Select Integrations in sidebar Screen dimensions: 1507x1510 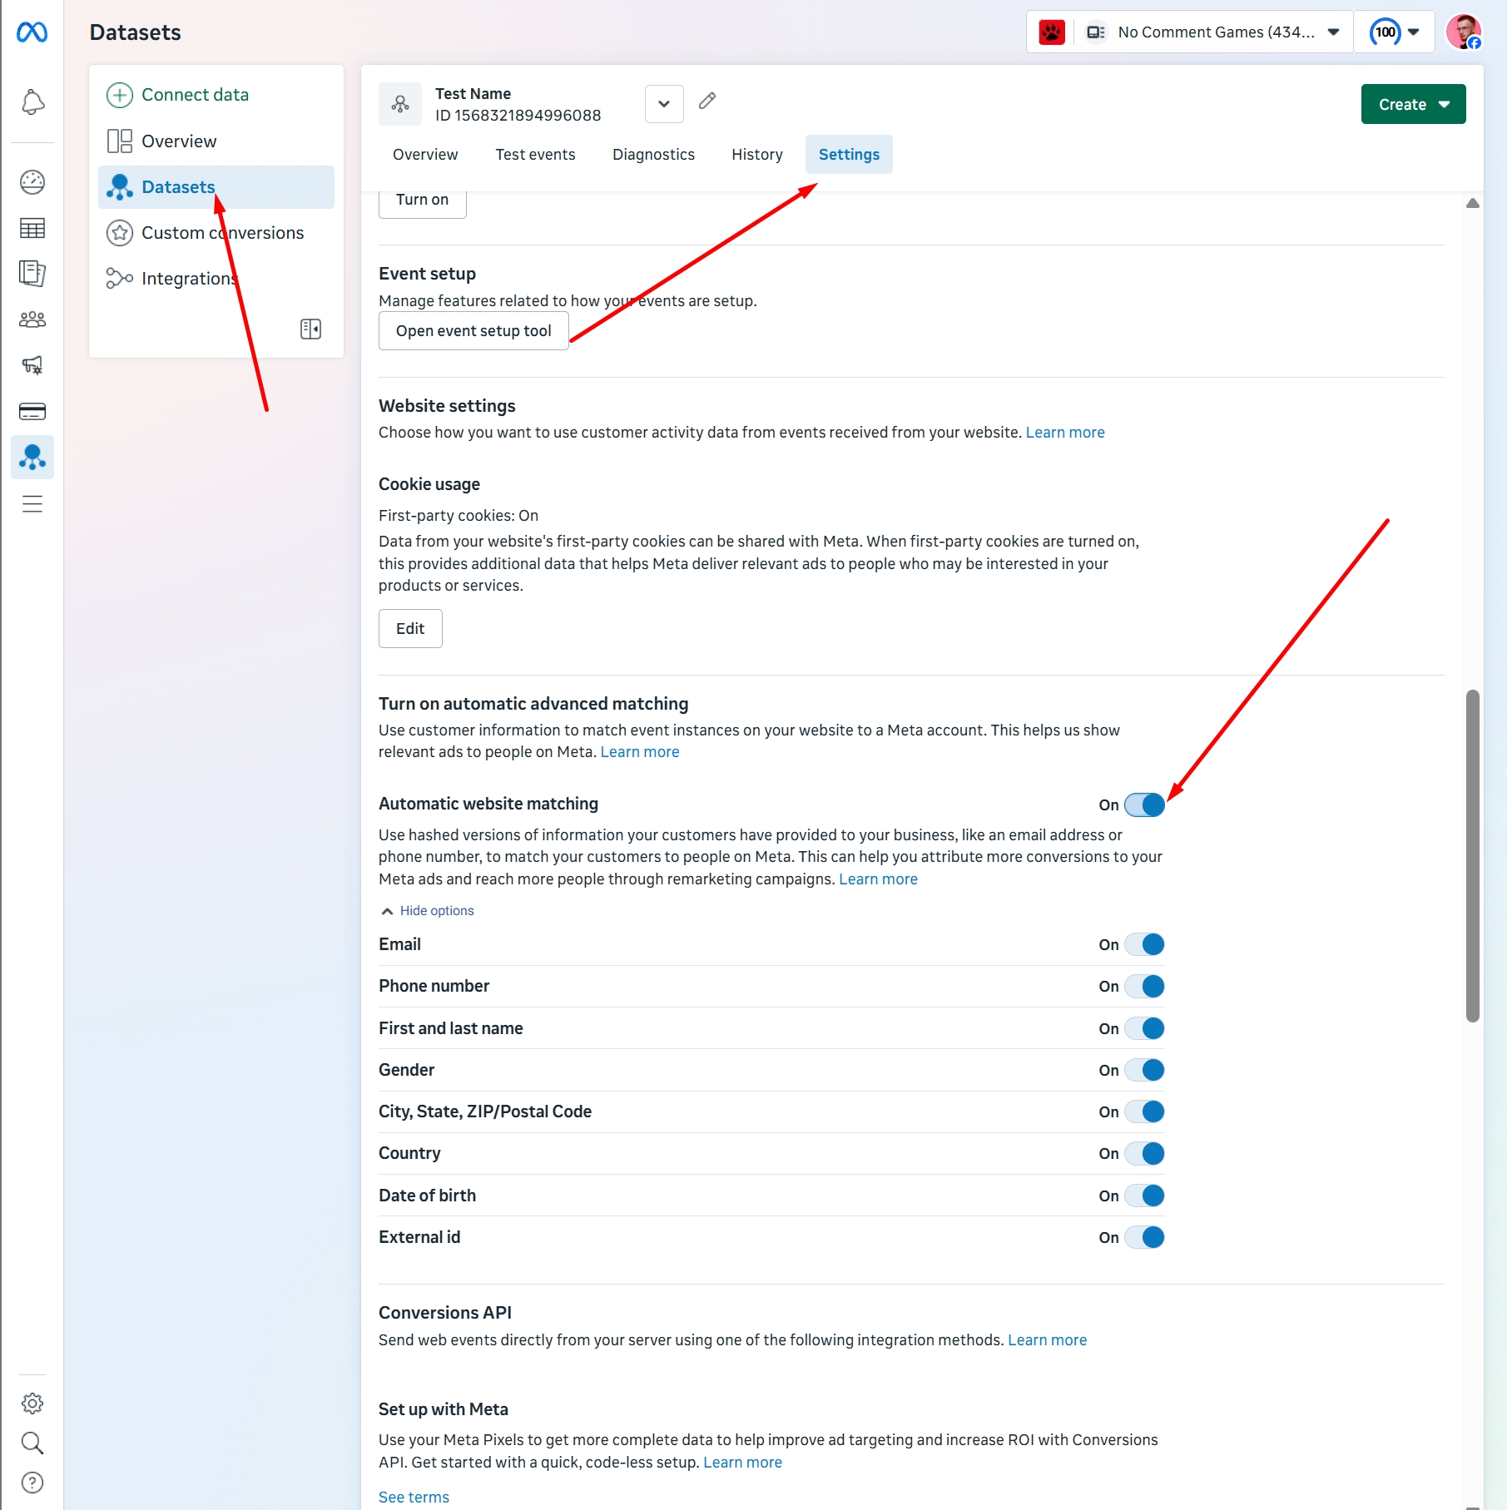pyautogui.click(x=216, y=278)
